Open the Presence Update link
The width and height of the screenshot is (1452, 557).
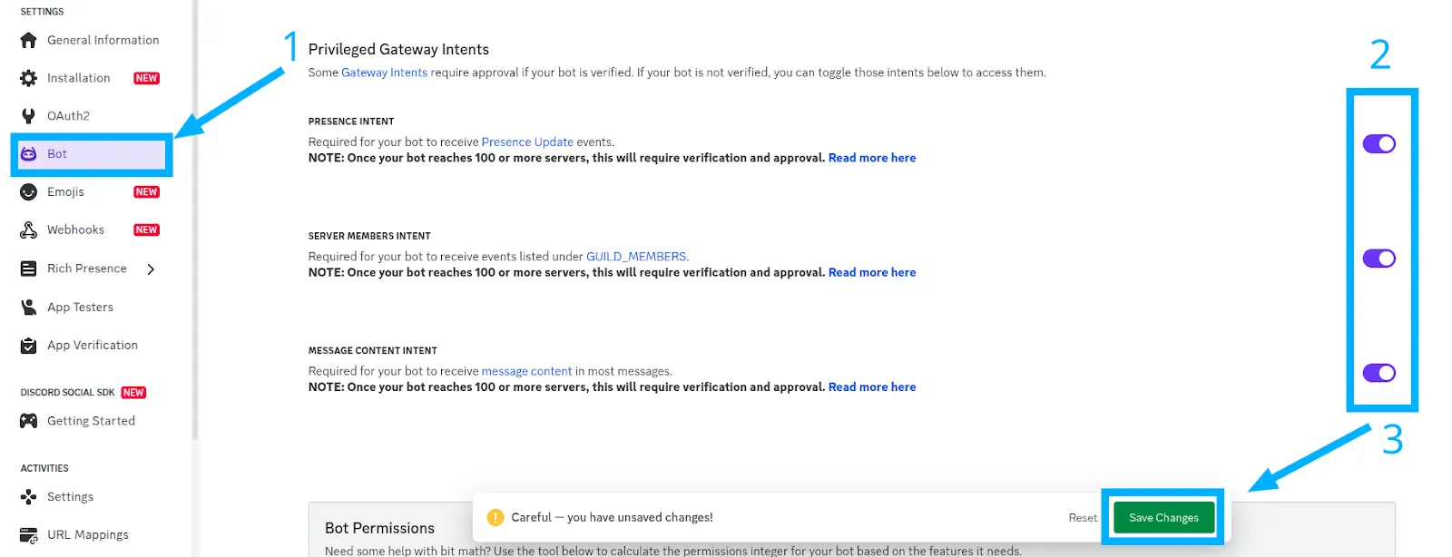(527, 142)
